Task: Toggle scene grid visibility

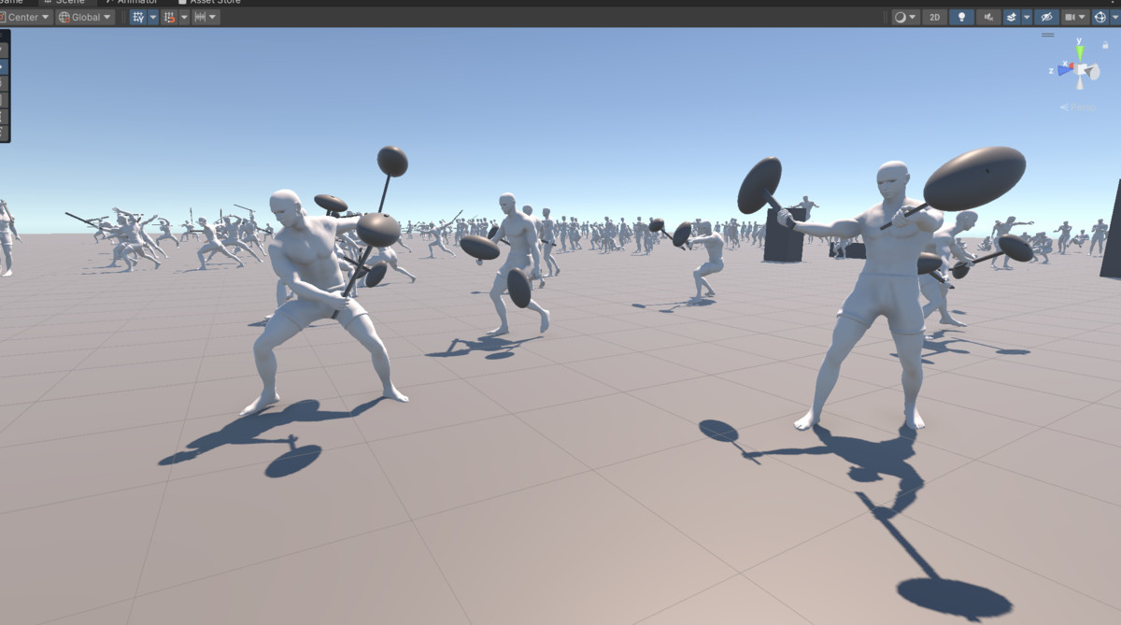Action: pyautogui.click(x=138, y=17)
